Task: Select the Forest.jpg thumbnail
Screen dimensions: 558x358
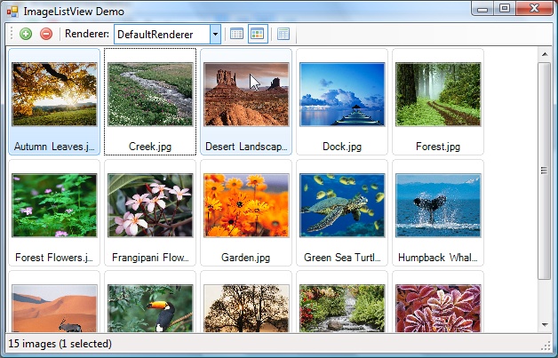Action: click(438, 94)
